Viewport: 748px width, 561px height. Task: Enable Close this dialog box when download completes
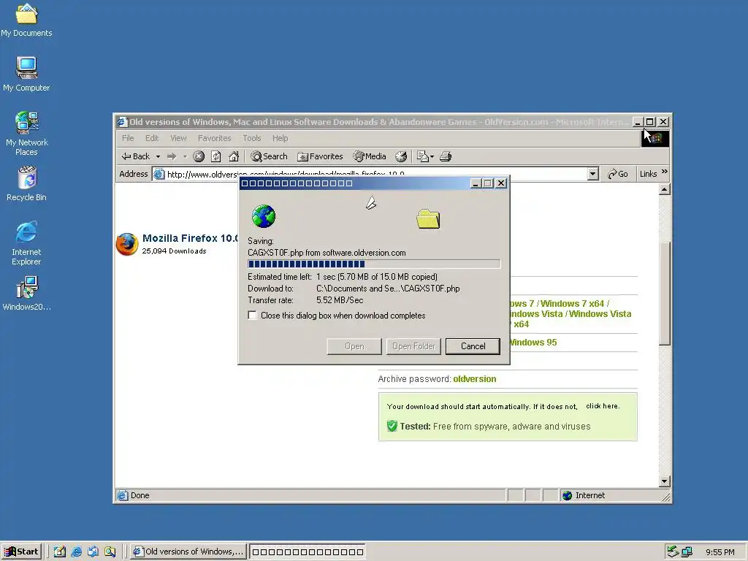pyautogui.click(x=252, y=316)
